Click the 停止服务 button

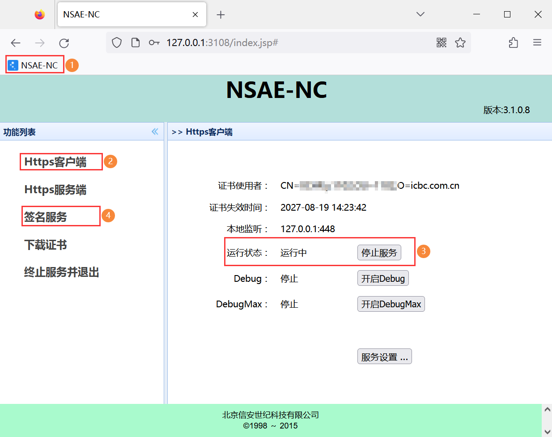[379, 253]
